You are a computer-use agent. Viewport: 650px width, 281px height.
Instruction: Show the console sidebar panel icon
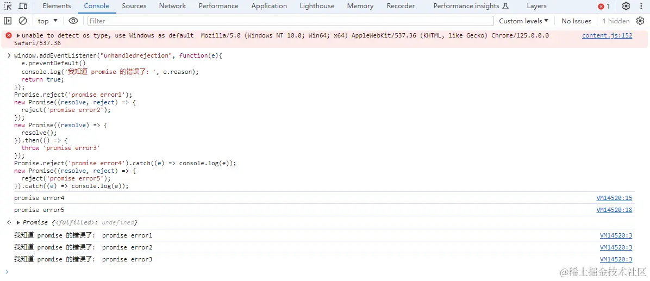click(8, 21)
